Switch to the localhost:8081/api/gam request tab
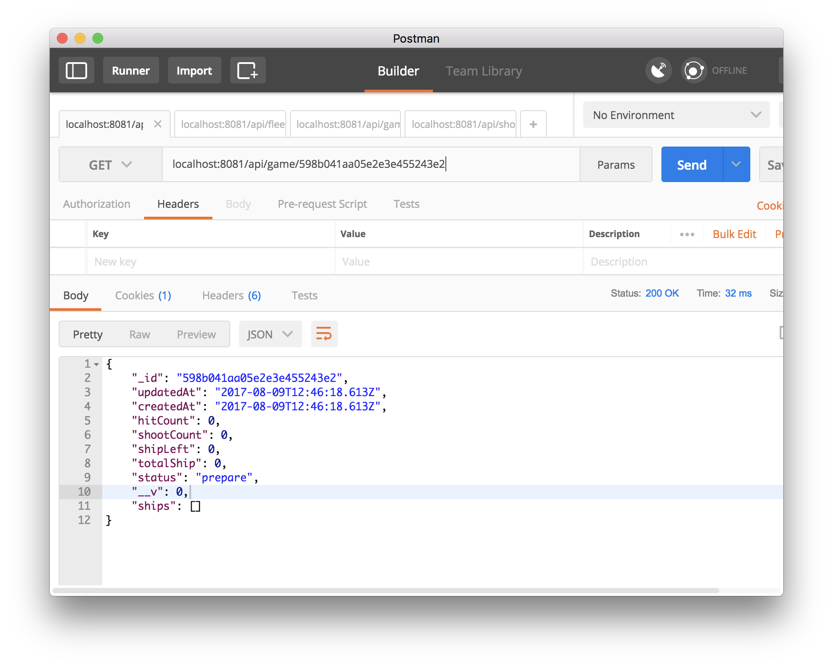 345,124
